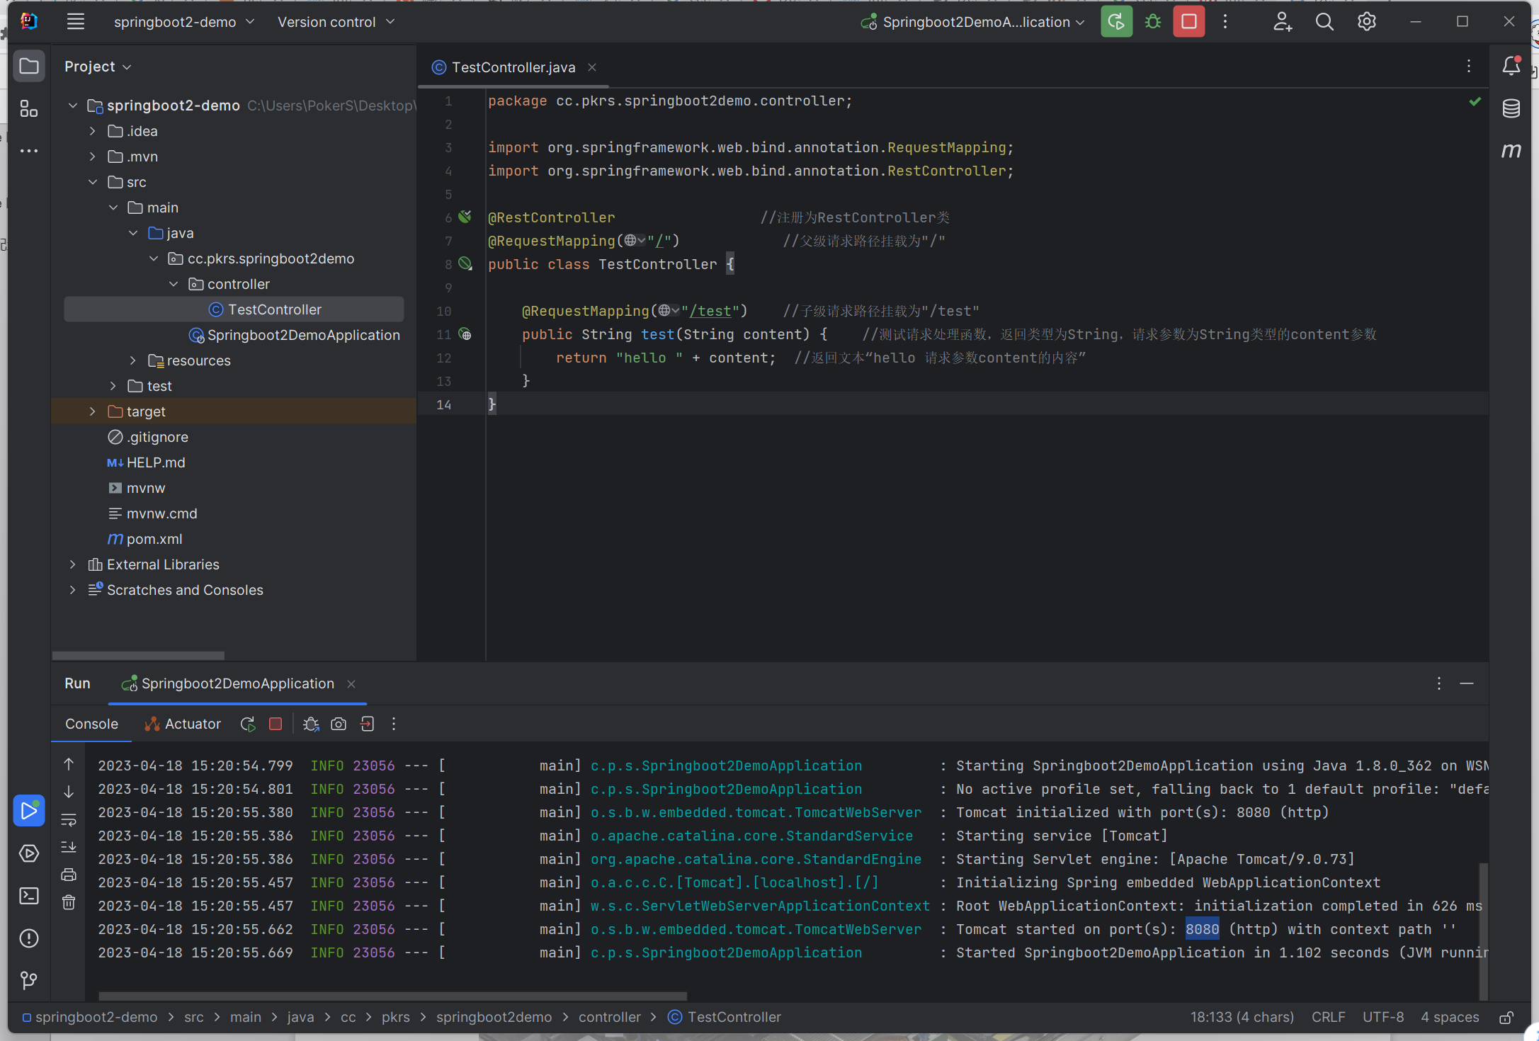Toggle the Project tool window folder icon
The width and height of the screenshot is (1539, 1041).
tap(29, 67)
